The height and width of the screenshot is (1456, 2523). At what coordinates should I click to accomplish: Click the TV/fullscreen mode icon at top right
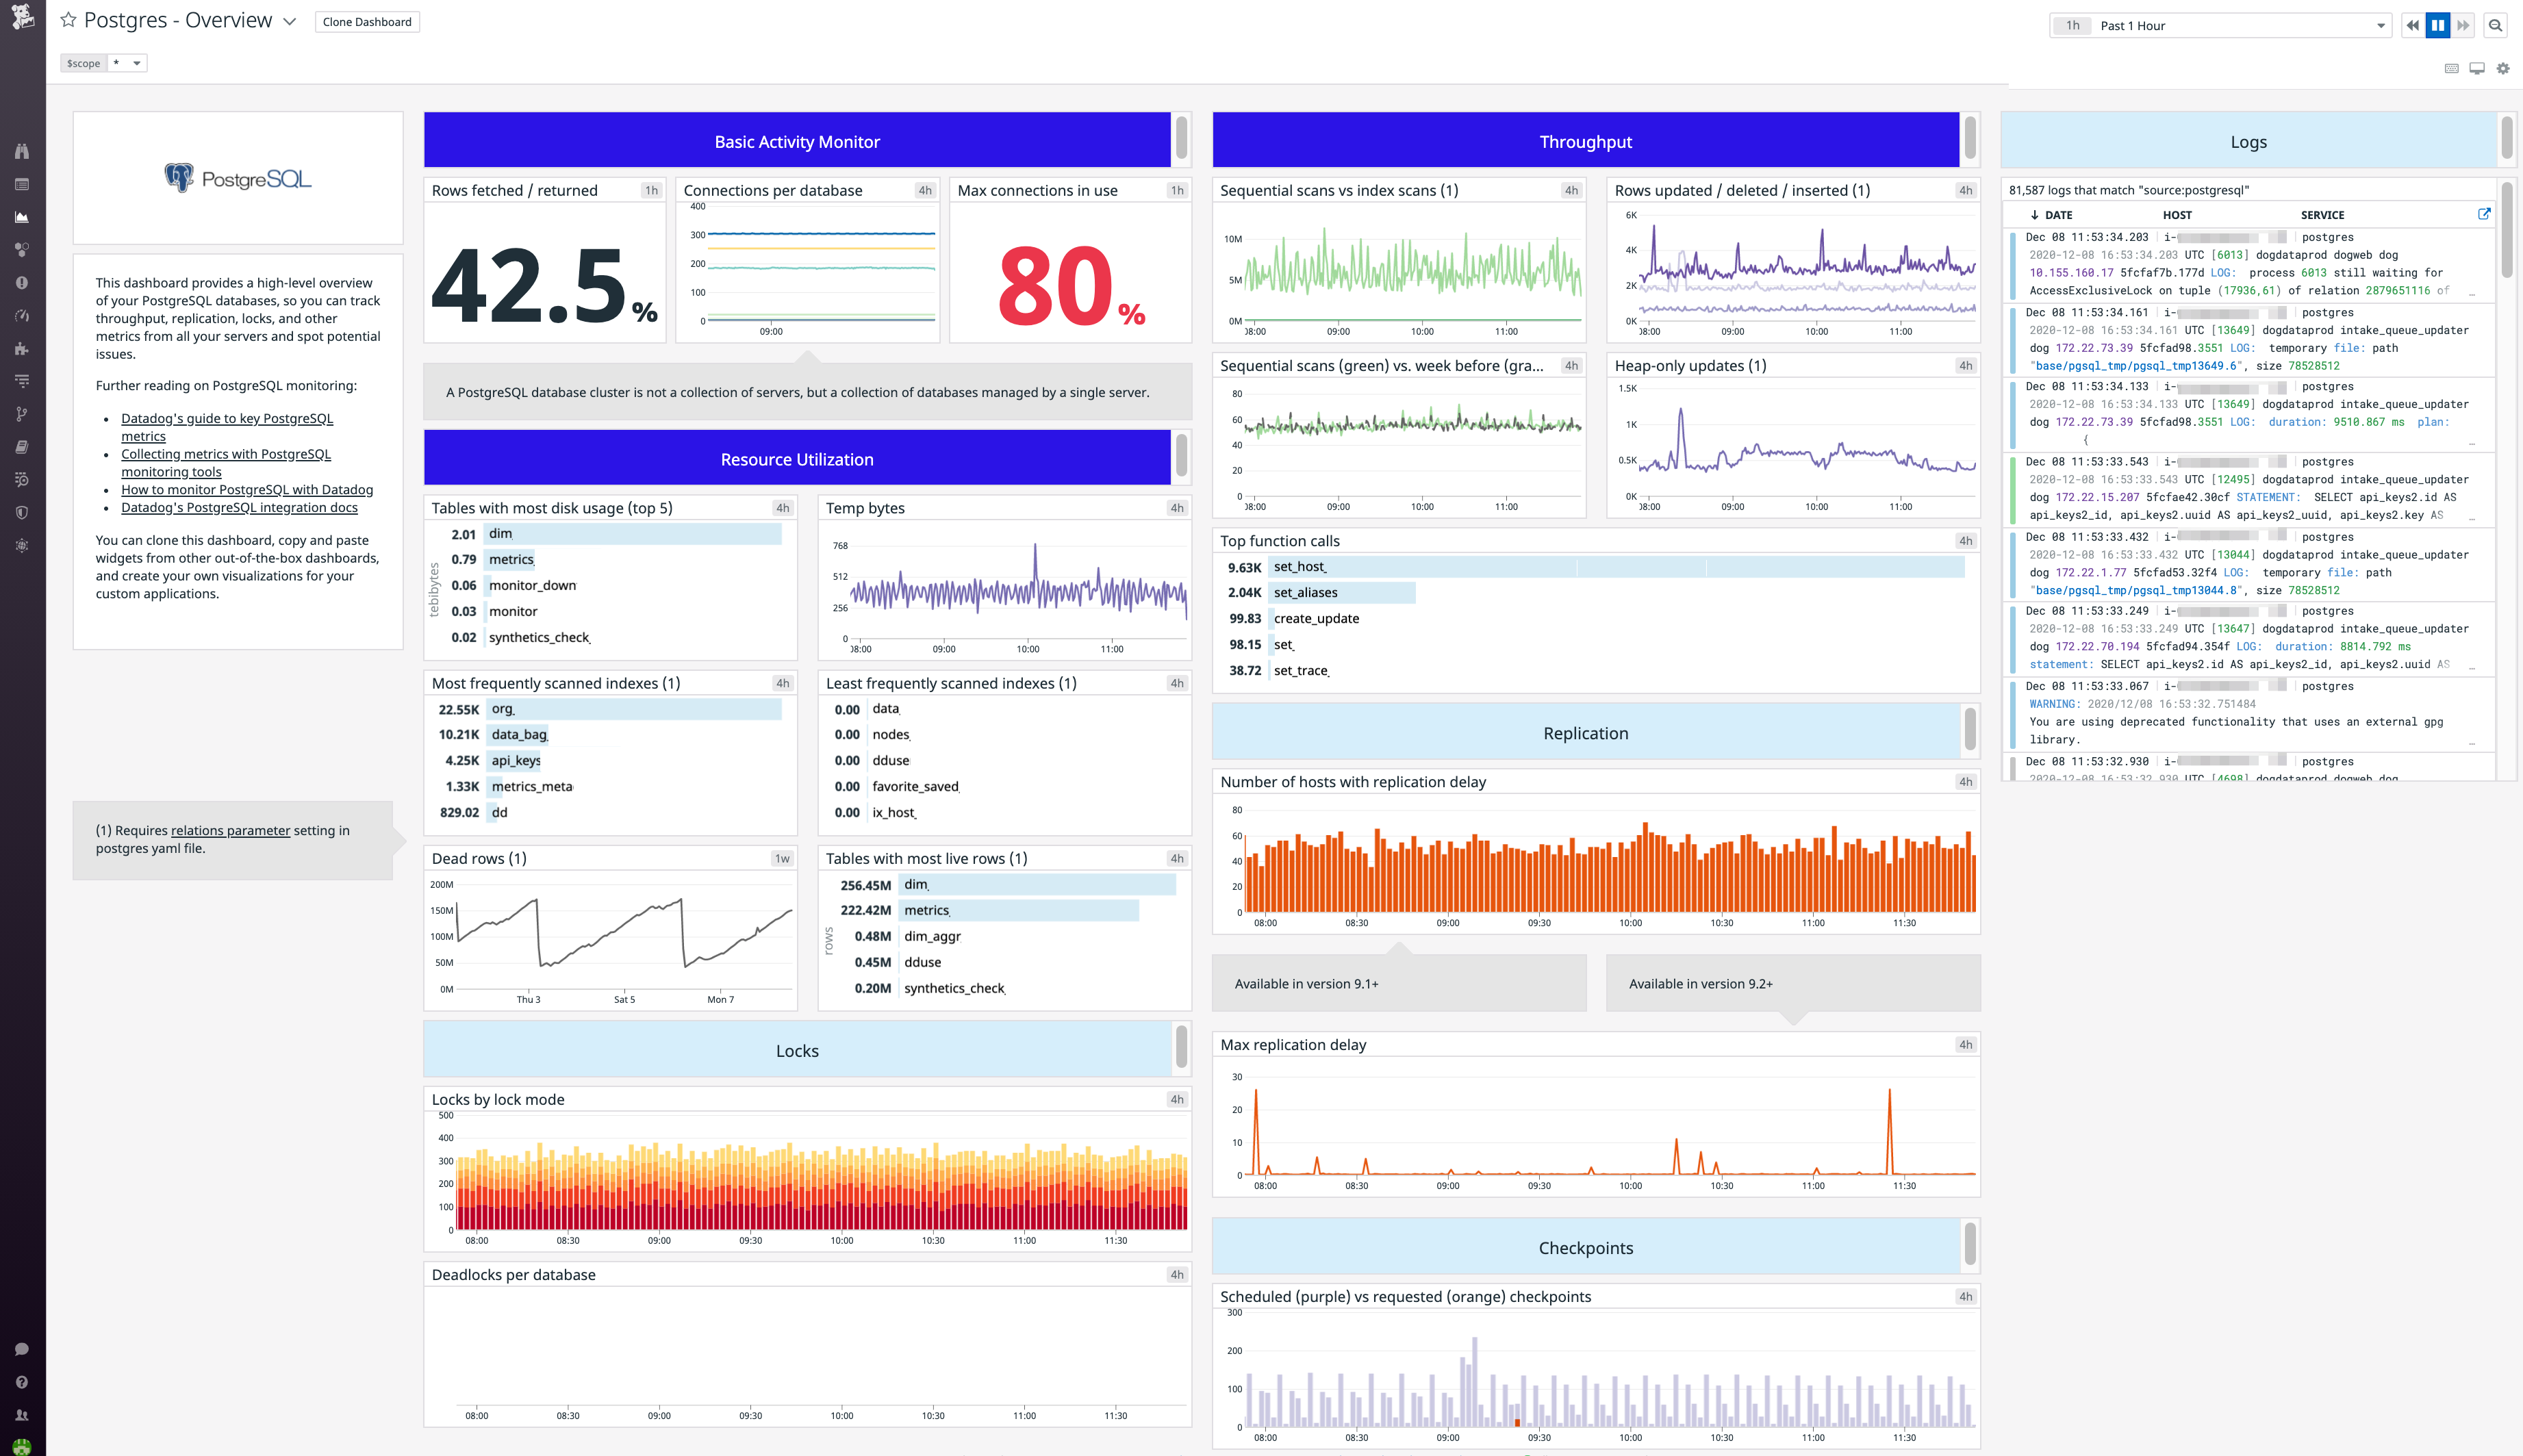2478,68
